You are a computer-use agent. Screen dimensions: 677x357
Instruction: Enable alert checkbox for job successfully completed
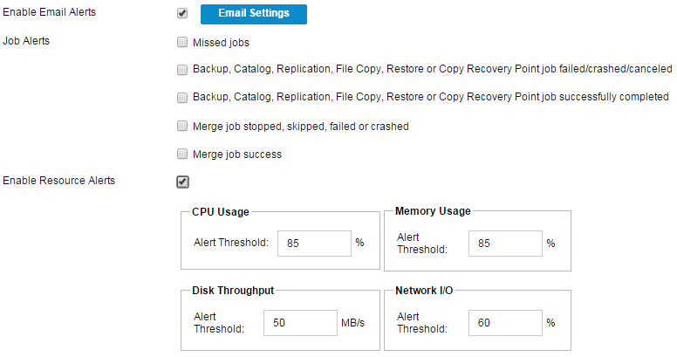[182, 98]
